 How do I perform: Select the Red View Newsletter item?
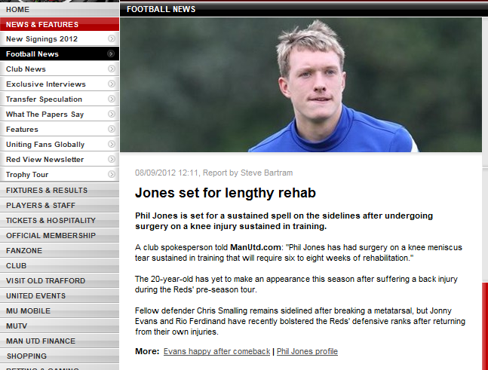click(x=60, y=160)
